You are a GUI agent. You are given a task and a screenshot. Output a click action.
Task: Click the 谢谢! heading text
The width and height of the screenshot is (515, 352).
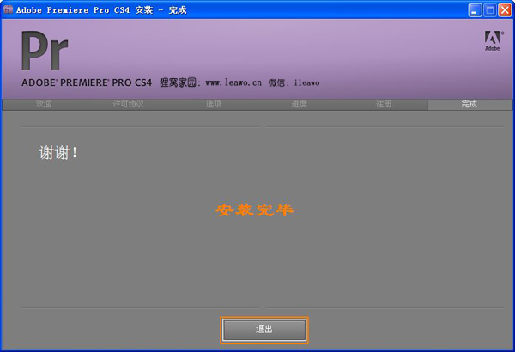(x=58, y=153)
